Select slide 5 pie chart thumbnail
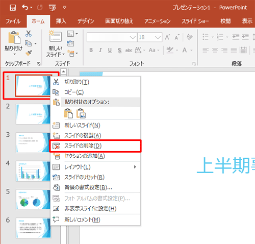The width and height of the screenshot is (255, 244). pos(33,200)
